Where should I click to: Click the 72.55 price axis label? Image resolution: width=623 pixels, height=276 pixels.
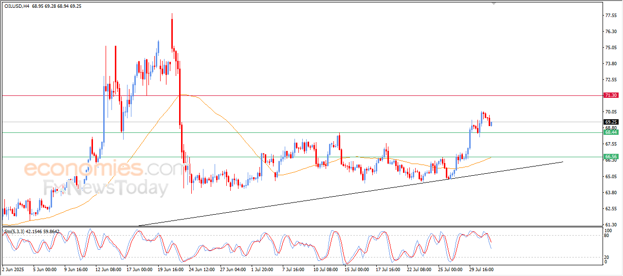click(611, 79)
